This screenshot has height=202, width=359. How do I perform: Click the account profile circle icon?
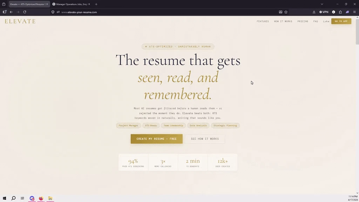click(334, 12)
